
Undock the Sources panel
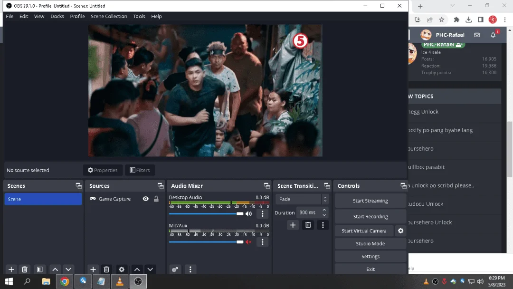coord(161,186)
